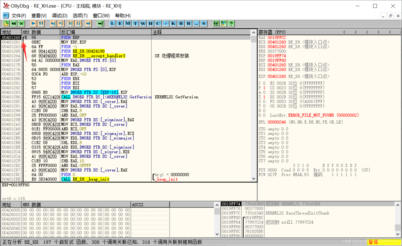Click the Trace into toolbar icon
The width and height of the screenshot is (402, 246).
(71, 24)
